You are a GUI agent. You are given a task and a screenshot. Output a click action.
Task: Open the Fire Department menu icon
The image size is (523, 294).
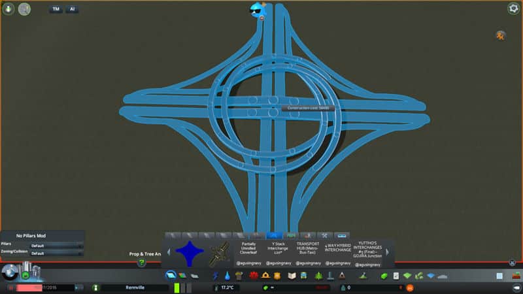267,276
